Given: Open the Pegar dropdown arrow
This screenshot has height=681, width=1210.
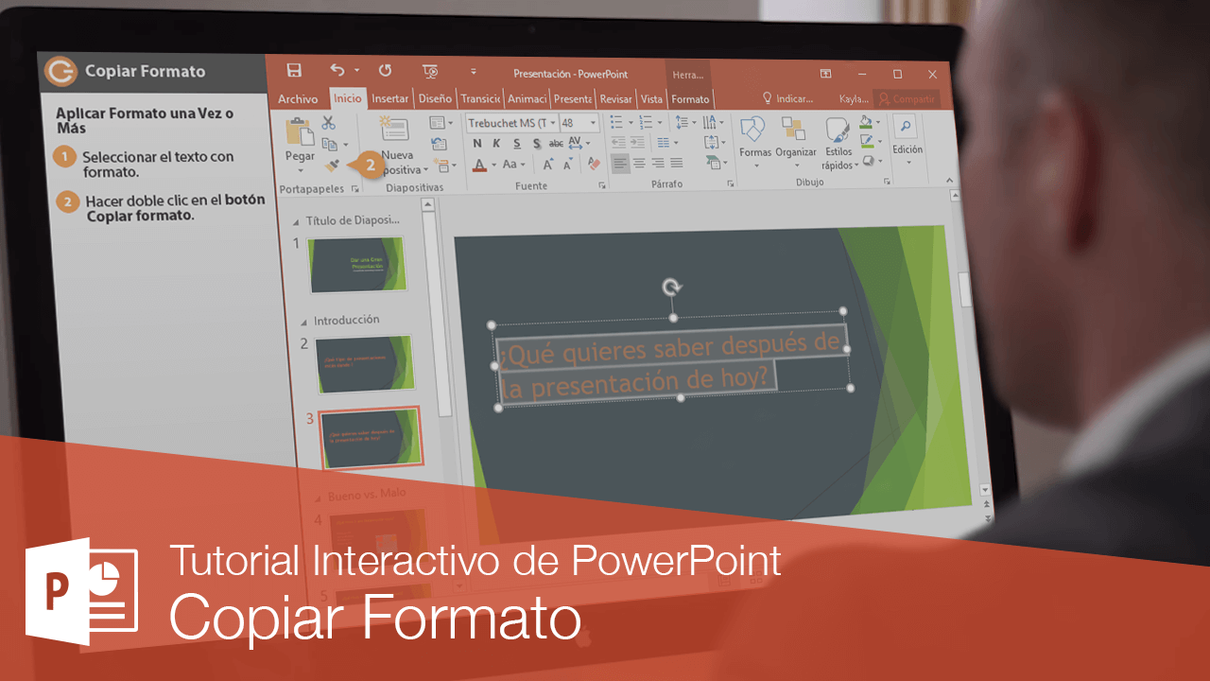Looking at the screenshot, I should click(x=300, y=170).
